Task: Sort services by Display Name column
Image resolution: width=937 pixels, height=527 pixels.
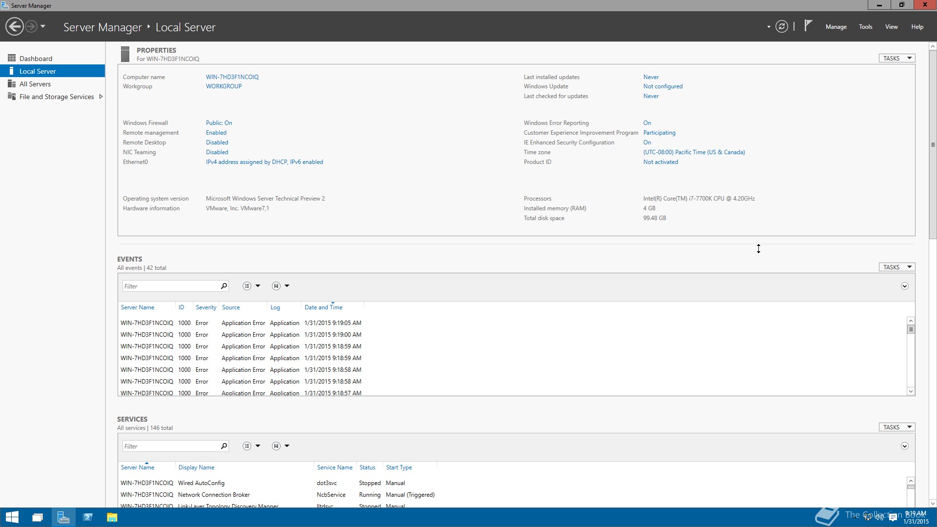Action: 196,467
